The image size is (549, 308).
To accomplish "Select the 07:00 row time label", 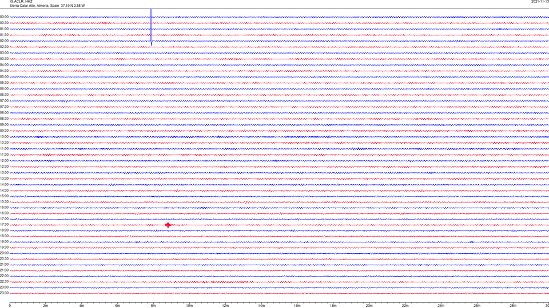I will tap(4, 100).
